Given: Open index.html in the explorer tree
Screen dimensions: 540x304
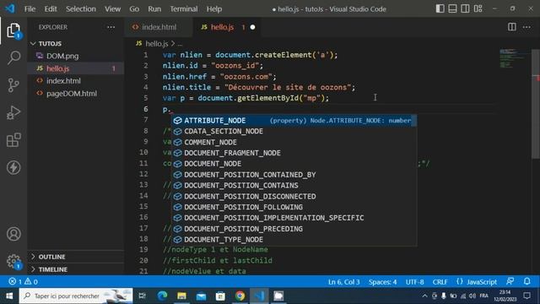Looking at the screenshot, I should pyautogui.click(x=76, y=81).
